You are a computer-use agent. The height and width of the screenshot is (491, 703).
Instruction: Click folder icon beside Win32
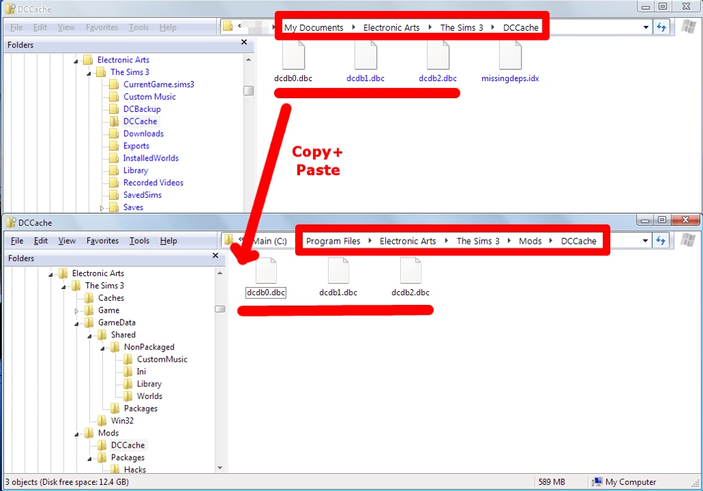tap(102, 420)
